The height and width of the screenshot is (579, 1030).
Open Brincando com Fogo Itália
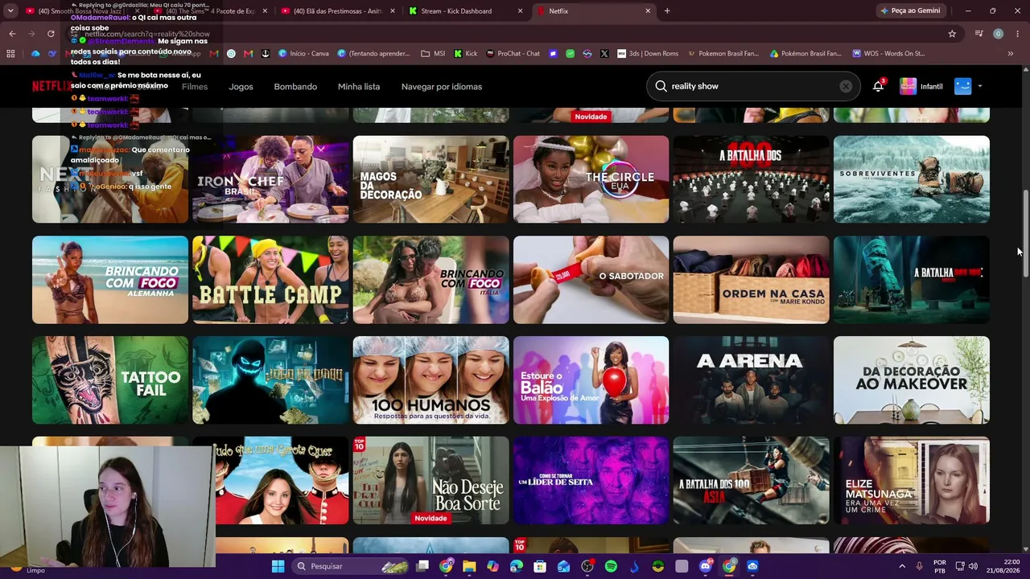431,280
